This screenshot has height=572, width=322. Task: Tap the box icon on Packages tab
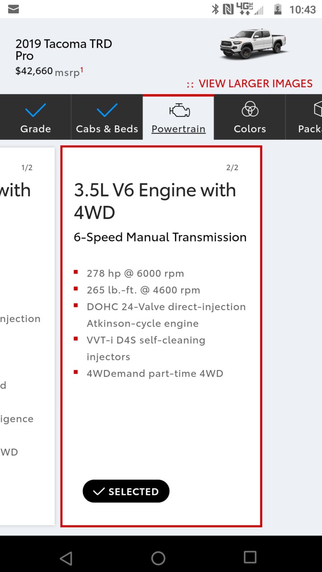(x=318, y=110)
